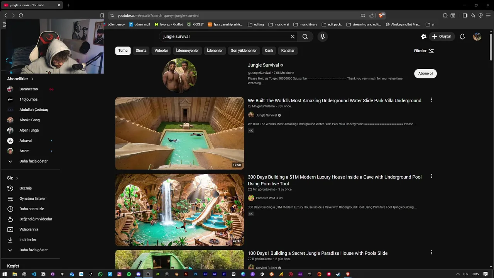Screen dimensions: 494x278
Task: Go back with the browser back arrow
Action: pyautogui.click(x=5, y=15)
